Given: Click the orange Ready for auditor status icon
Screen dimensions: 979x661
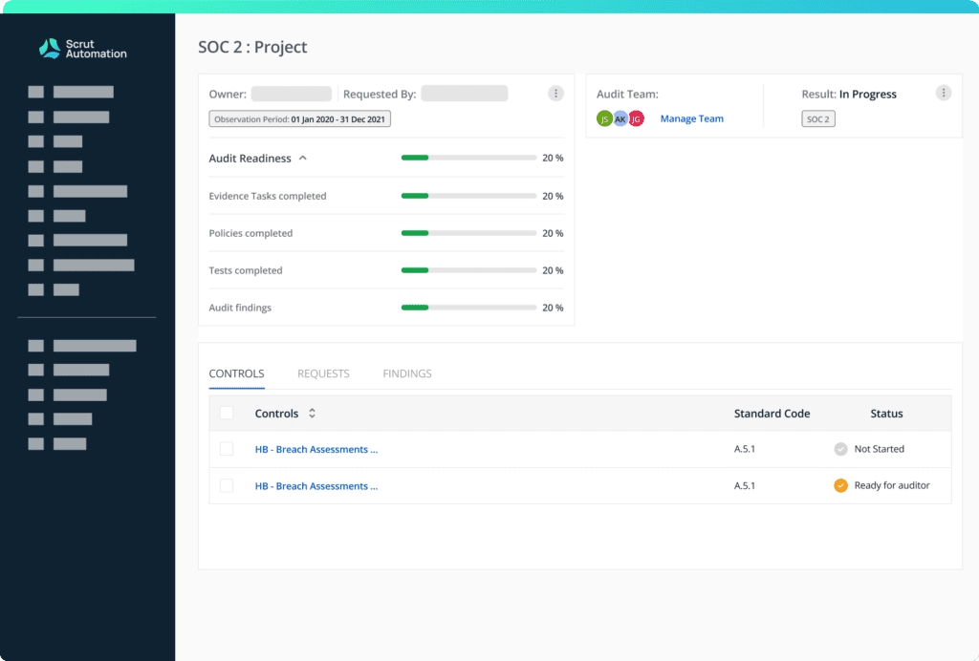Looking at the screenshot, I should click(840, 485).
